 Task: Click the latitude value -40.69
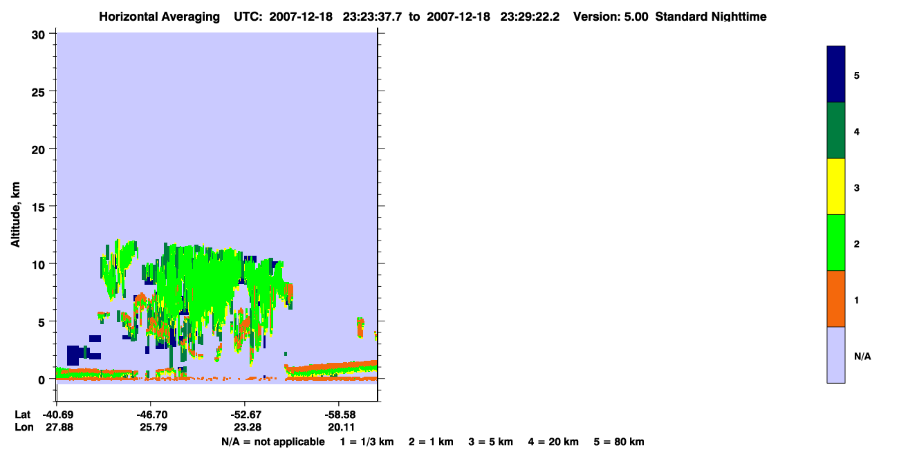click(59, 415)
